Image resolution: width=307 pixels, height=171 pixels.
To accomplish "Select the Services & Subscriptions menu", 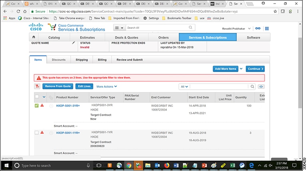I will [208, 37].
